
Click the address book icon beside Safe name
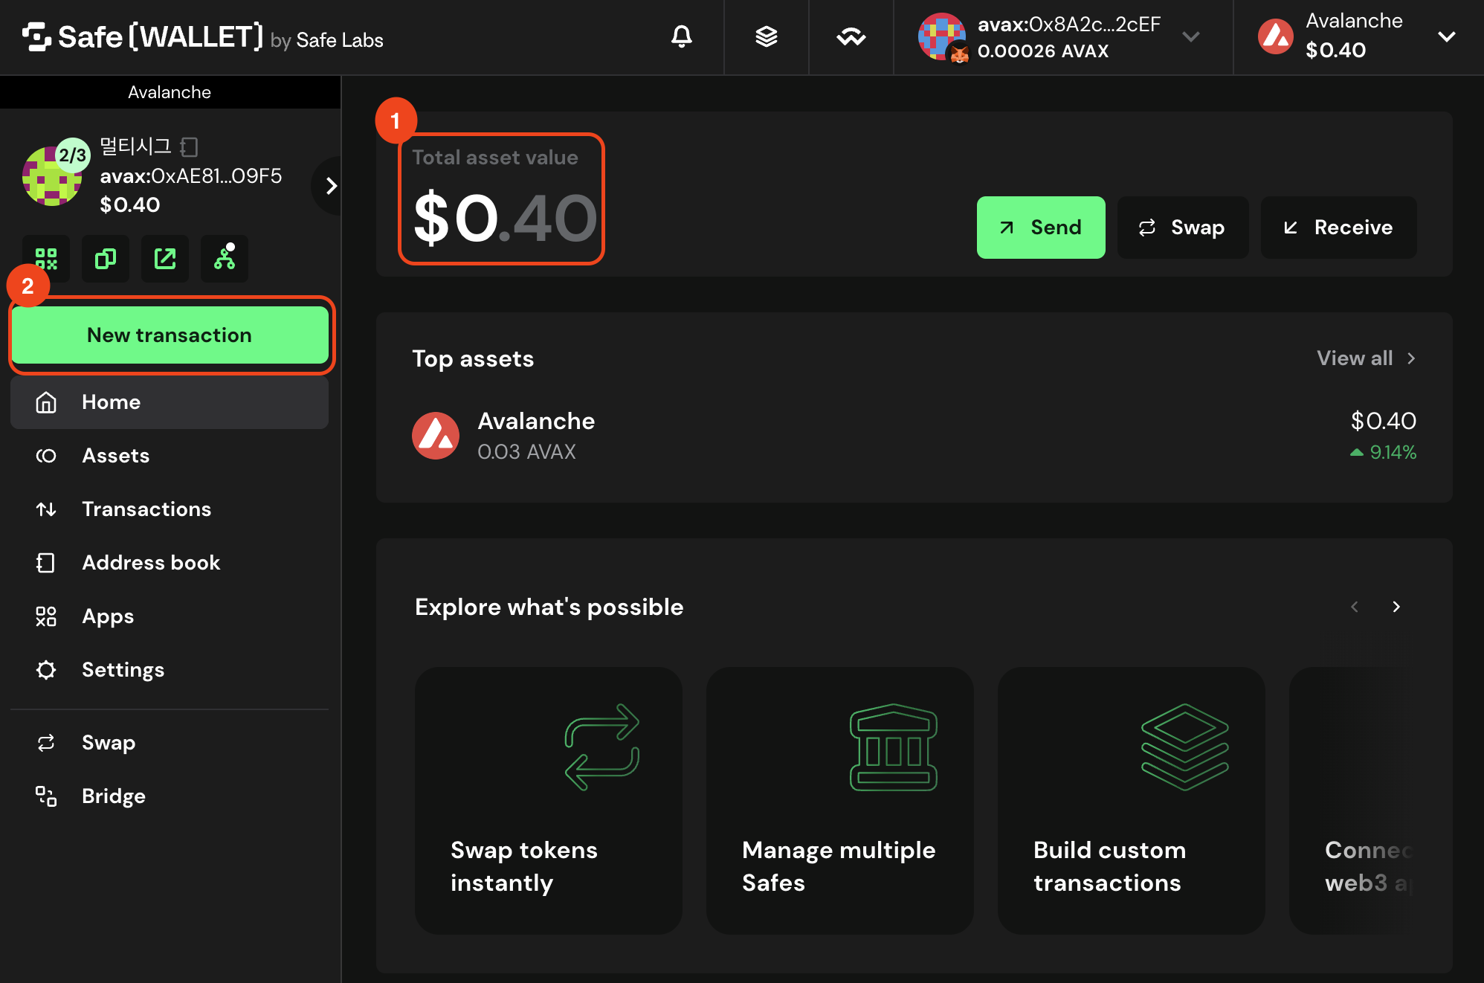click(190, 146)
